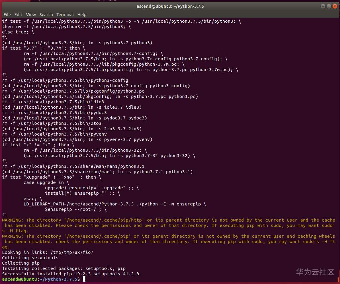Screen dimensions: 340x284
Task: Click the line 'rm -f /usr/local/python3.7.5/bin/python3-config'
Action: coord(65,80)
